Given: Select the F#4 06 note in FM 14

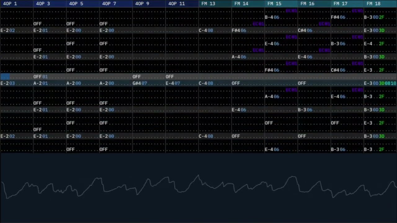Looking at the screenshot, I should [239, 30].
